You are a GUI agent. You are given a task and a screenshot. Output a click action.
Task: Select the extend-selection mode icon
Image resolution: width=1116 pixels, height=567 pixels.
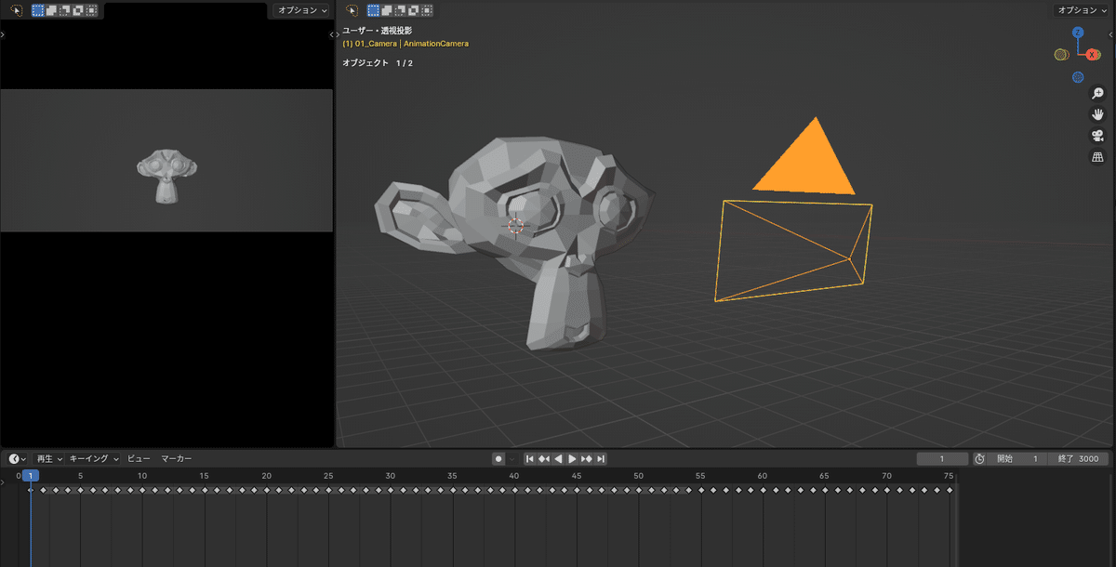(387, 9)
